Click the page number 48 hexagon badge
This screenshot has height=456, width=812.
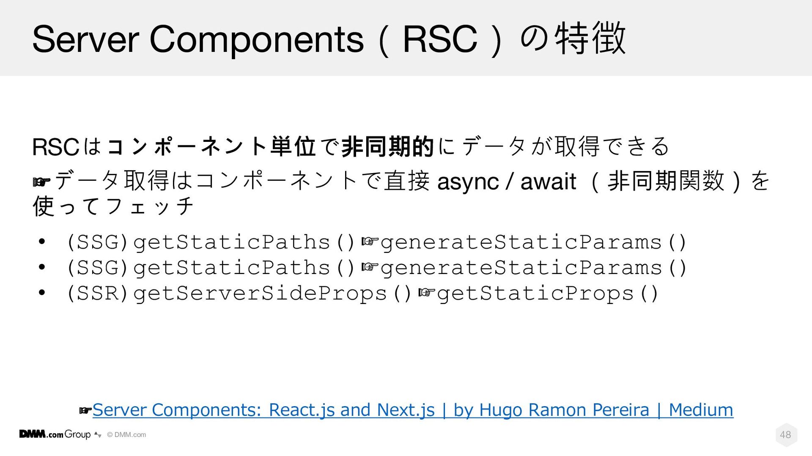coord(786,435)
